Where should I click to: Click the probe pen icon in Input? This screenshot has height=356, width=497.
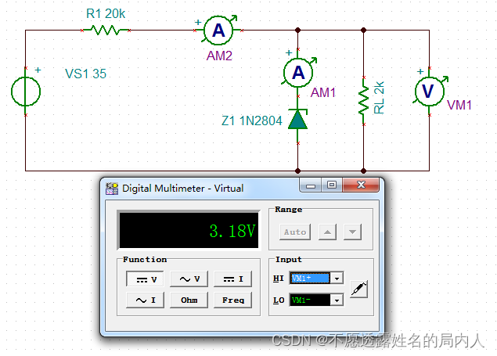(x=358, y=289)
